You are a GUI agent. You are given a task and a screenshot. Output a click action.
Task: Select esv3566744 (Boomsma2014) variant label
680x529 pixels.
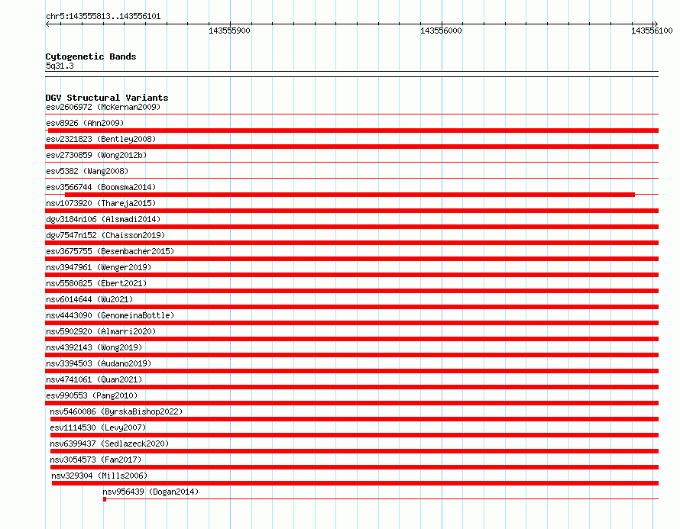click(x=101, y=187)
